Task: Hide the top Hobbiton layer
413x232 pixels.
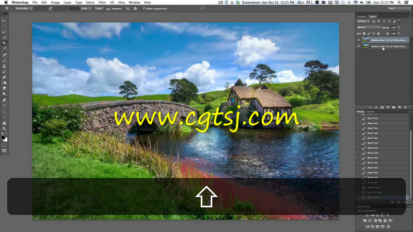Action: click(x=358, y=40)
